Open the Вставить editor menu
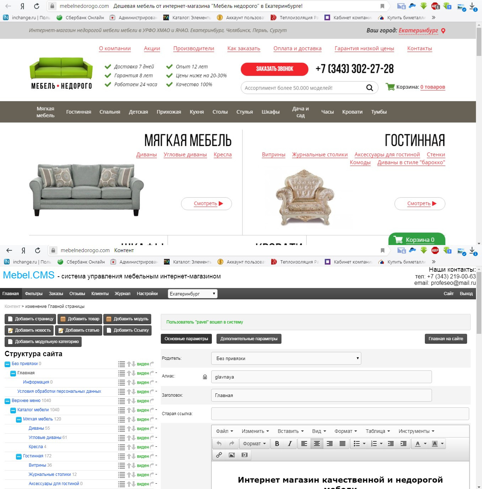The image size is (482, 489). (291, 431)
